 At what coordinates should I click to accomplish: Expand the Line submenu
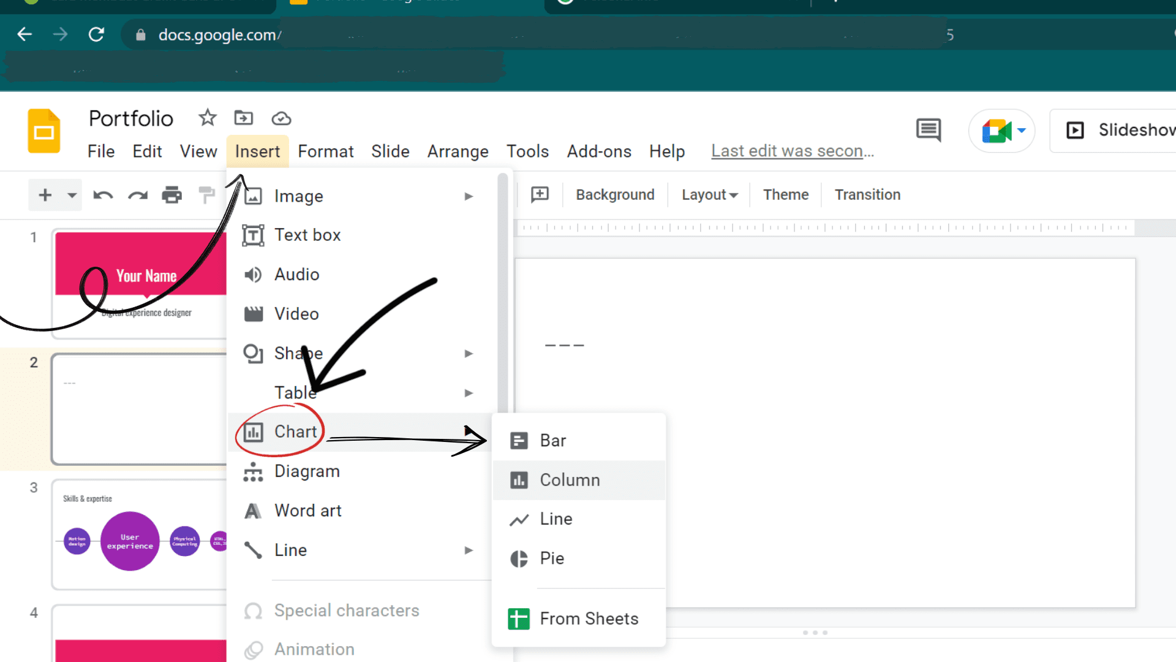point(469,550)
